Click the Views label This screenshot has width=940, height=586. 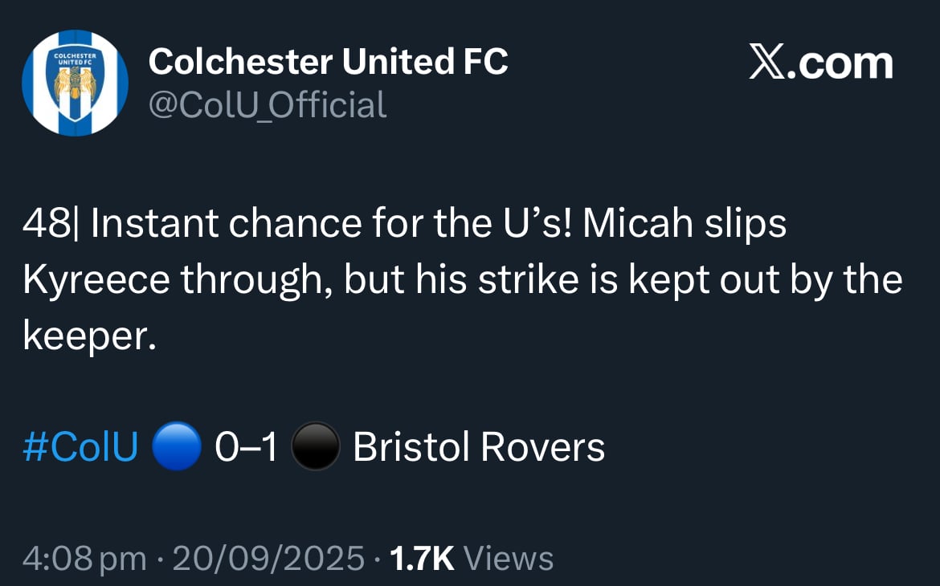point(509,559)
